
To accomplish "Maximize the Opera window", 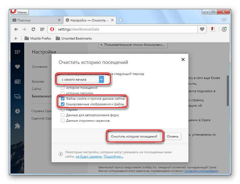I will tap(213, 12).
